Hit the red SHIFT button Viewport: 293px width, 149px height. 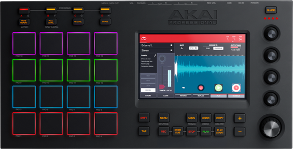pos(144,118)
